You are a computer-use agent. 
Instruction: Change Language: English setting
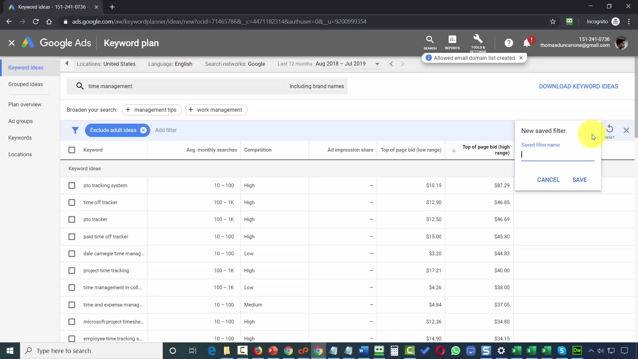(170, 64)
